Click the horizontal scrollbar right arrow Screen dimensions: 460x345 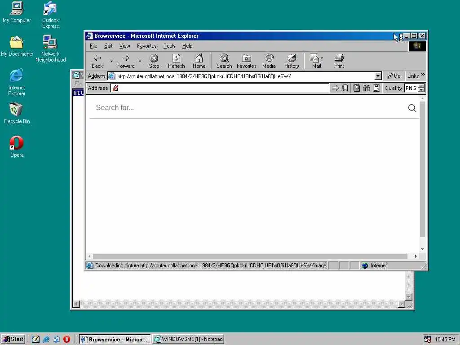(x=416, y=256)
